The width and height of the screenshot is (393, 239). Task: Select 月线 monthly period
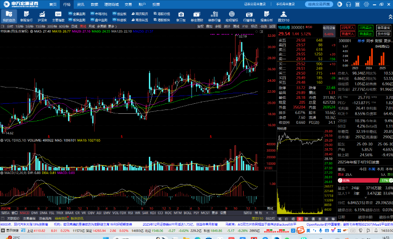(92, 26)
